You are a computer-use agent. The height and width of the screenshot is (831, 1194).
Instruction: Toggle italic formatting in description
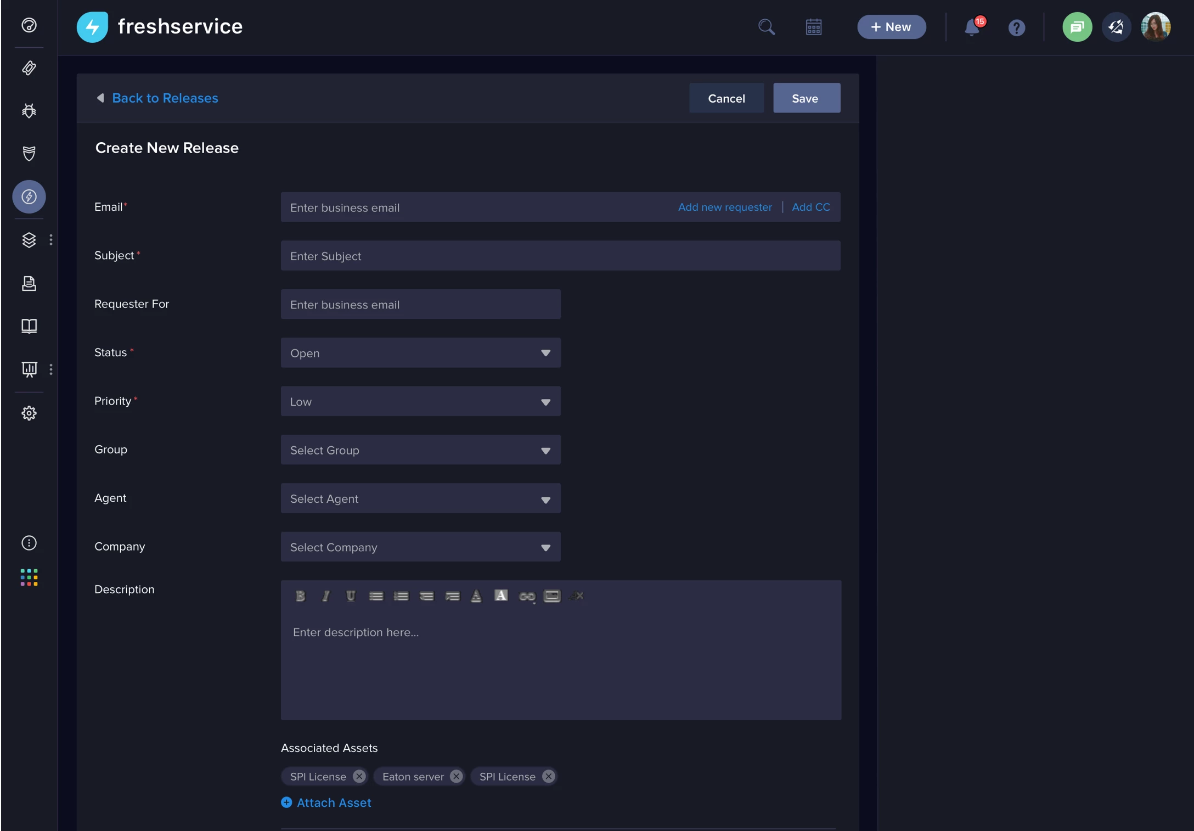click(325, 596)
